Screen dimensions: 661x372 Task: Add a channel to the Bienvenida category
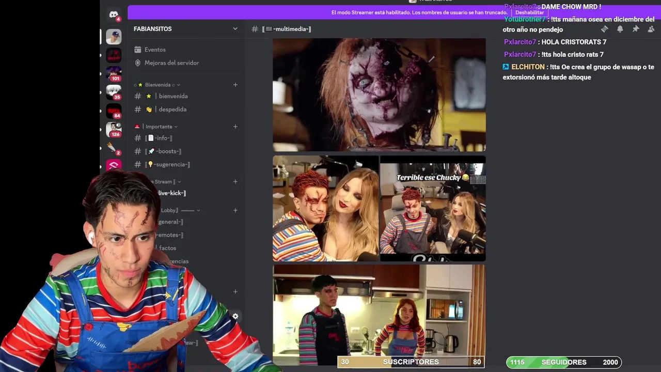click(235, 85)
